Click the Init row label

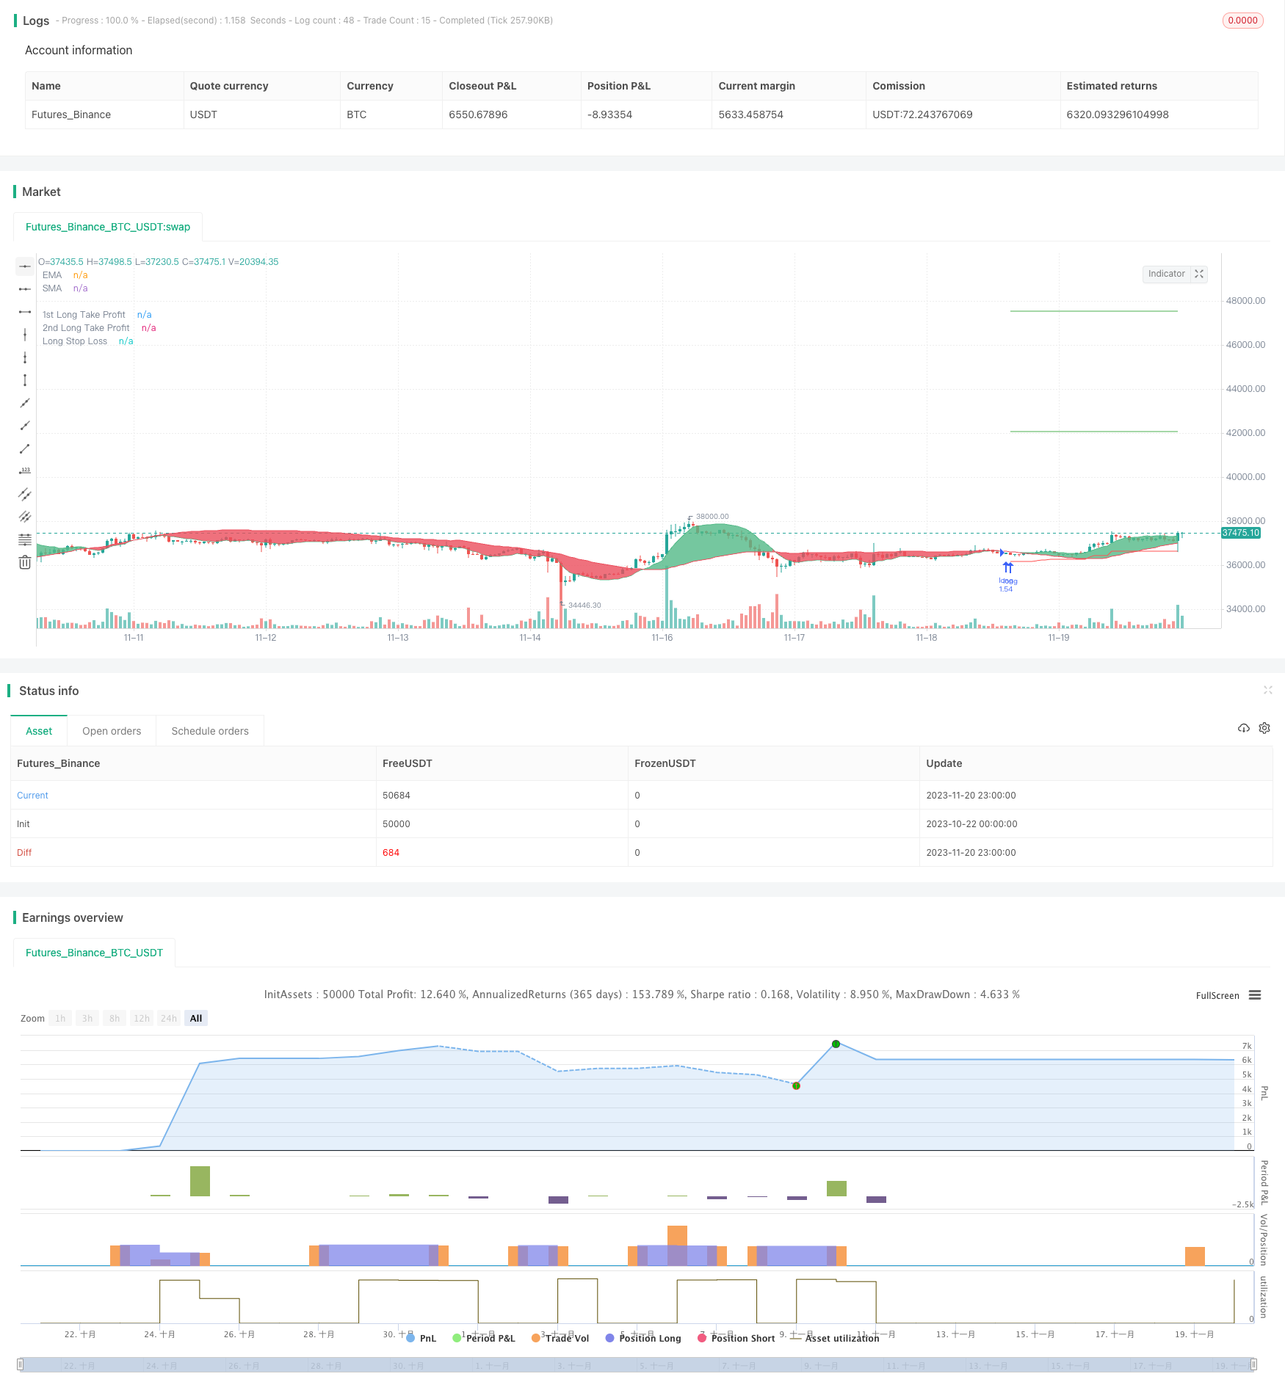(23, 823)
